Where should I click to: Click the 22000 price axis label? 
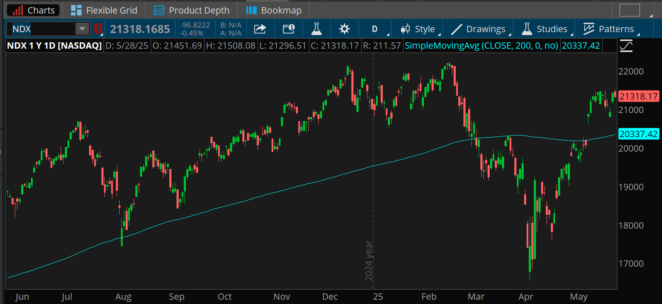(631, 71)
